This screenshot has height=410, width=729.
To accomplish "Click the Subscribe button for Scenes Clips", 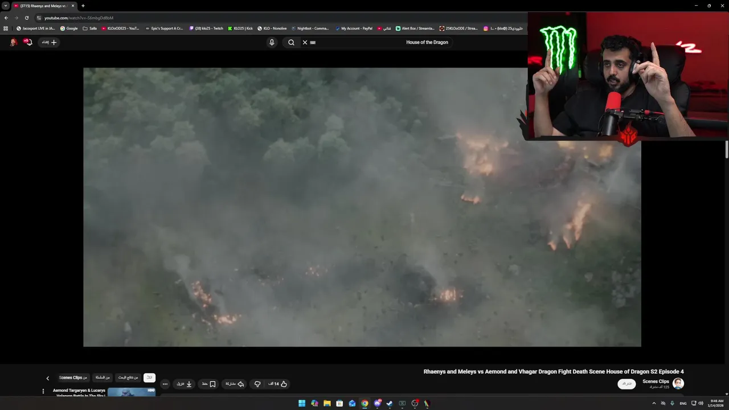I will [626, 384].
